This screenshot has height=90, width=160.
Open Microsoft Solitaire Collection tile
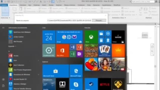pyautogui.click(x=105, y=50)
